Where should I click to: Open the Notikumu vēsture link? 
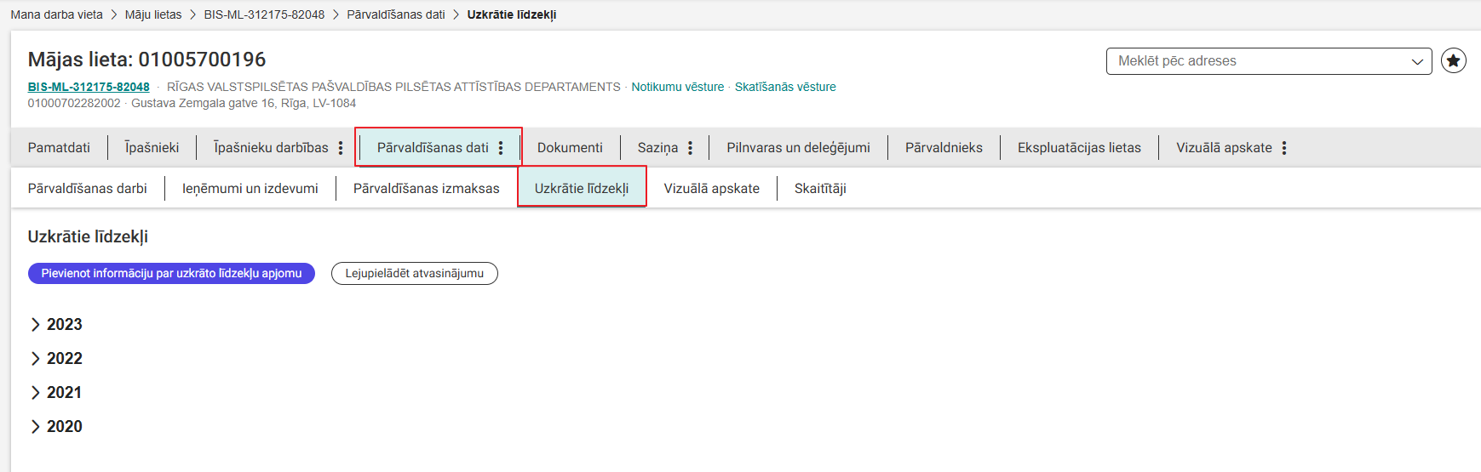[677, 87]
